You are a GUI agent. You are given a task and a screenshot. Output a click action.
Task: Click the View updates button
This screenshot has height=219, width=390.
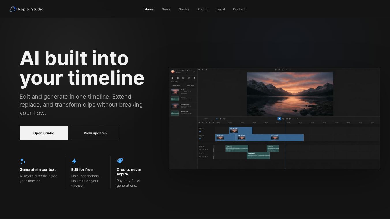pos(95,133)
